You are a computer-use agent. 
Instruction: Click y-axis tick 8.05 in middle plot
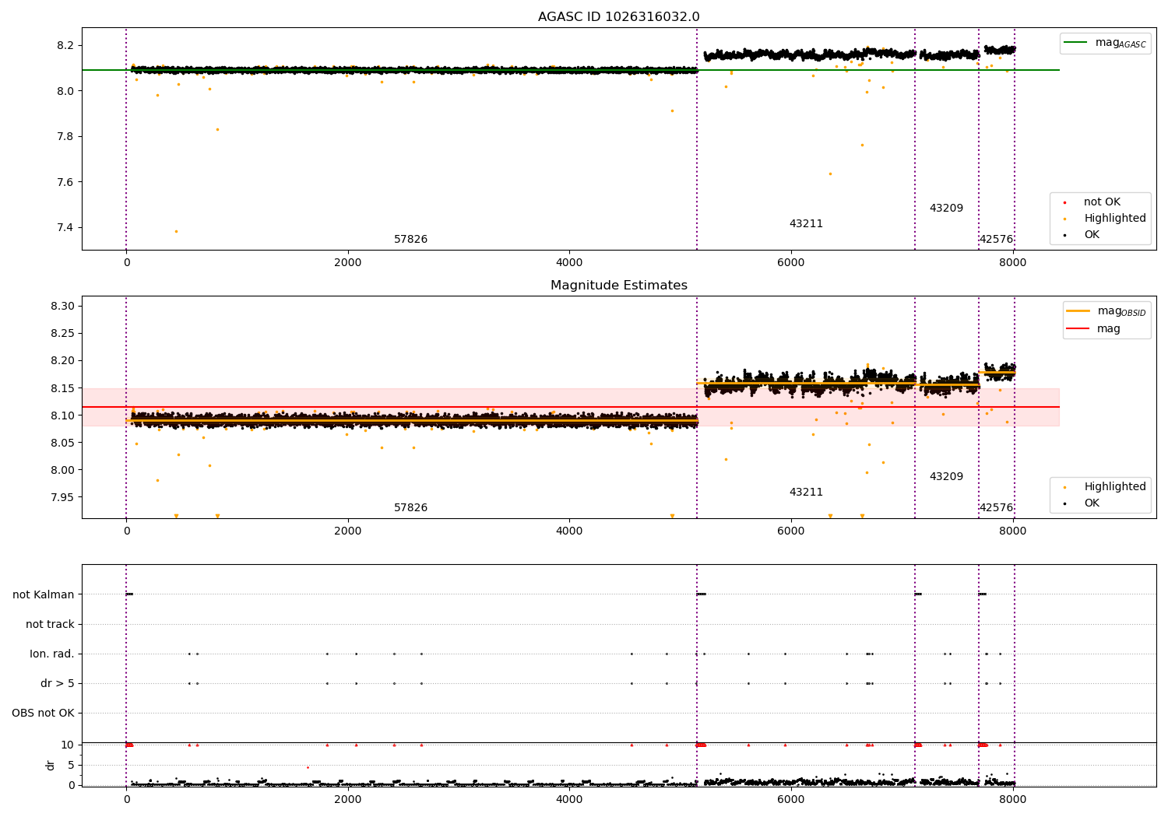62,443
